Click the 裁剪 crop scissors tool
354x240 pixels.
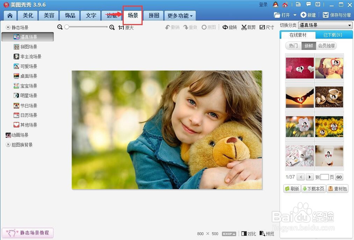coord(249,27)
